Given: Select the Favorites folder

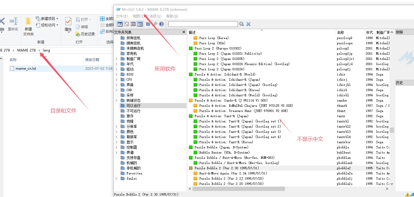Looking at the screenshot, I should coord(134,173).
